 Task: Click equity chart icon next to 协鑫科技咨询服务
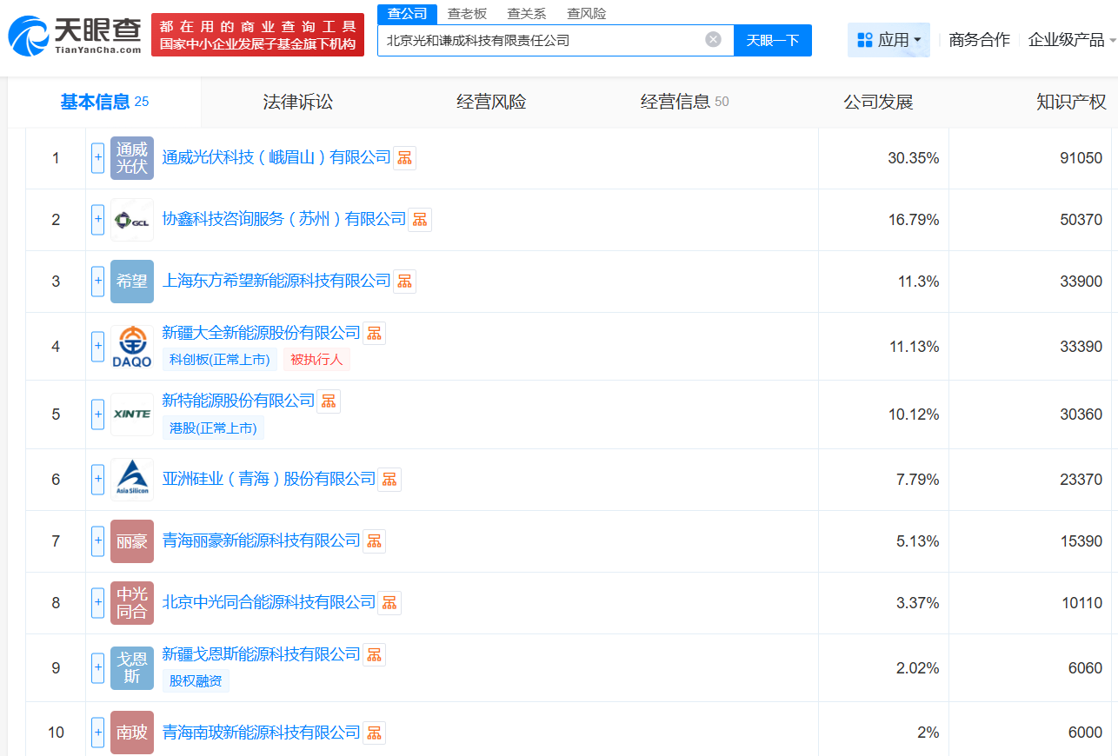[420, 220]
